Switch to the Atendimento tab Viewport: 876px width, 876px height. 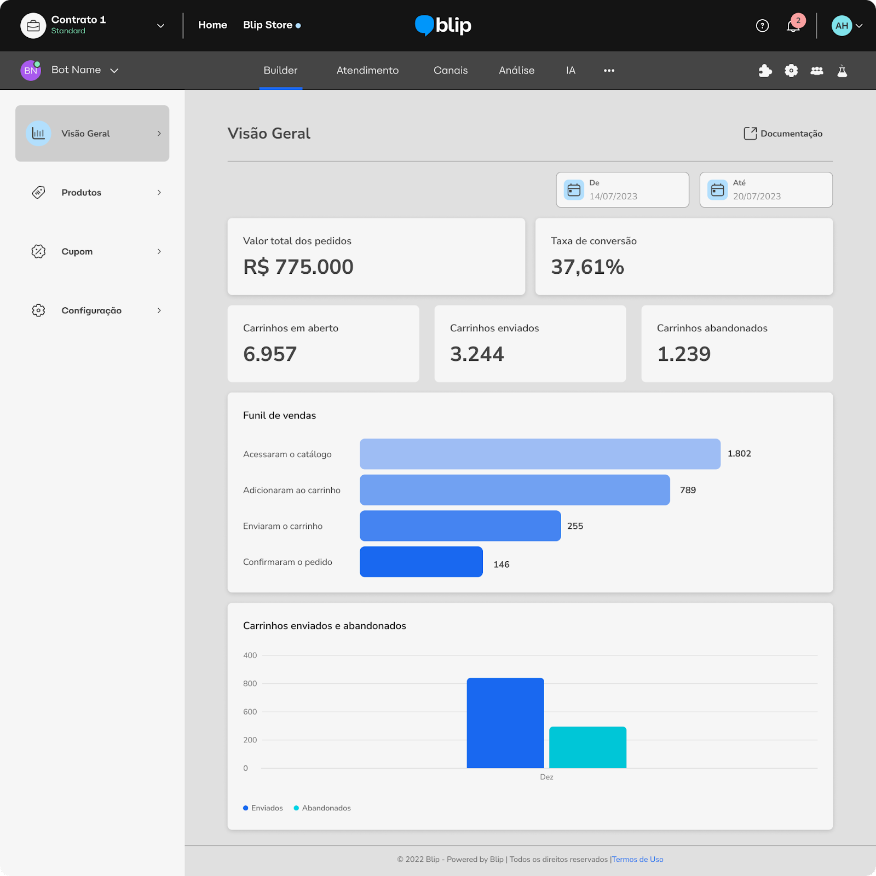[x=367, y=71]
